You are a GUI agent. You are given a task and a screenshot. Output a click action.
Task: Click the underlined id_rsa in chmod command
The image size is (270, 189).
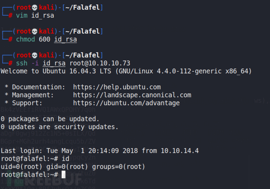[x=65, y=40]
